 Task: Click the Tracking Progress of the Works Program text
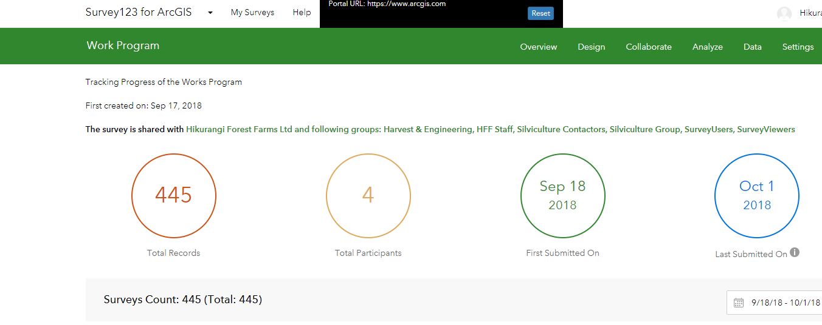(x=164, y=82)
